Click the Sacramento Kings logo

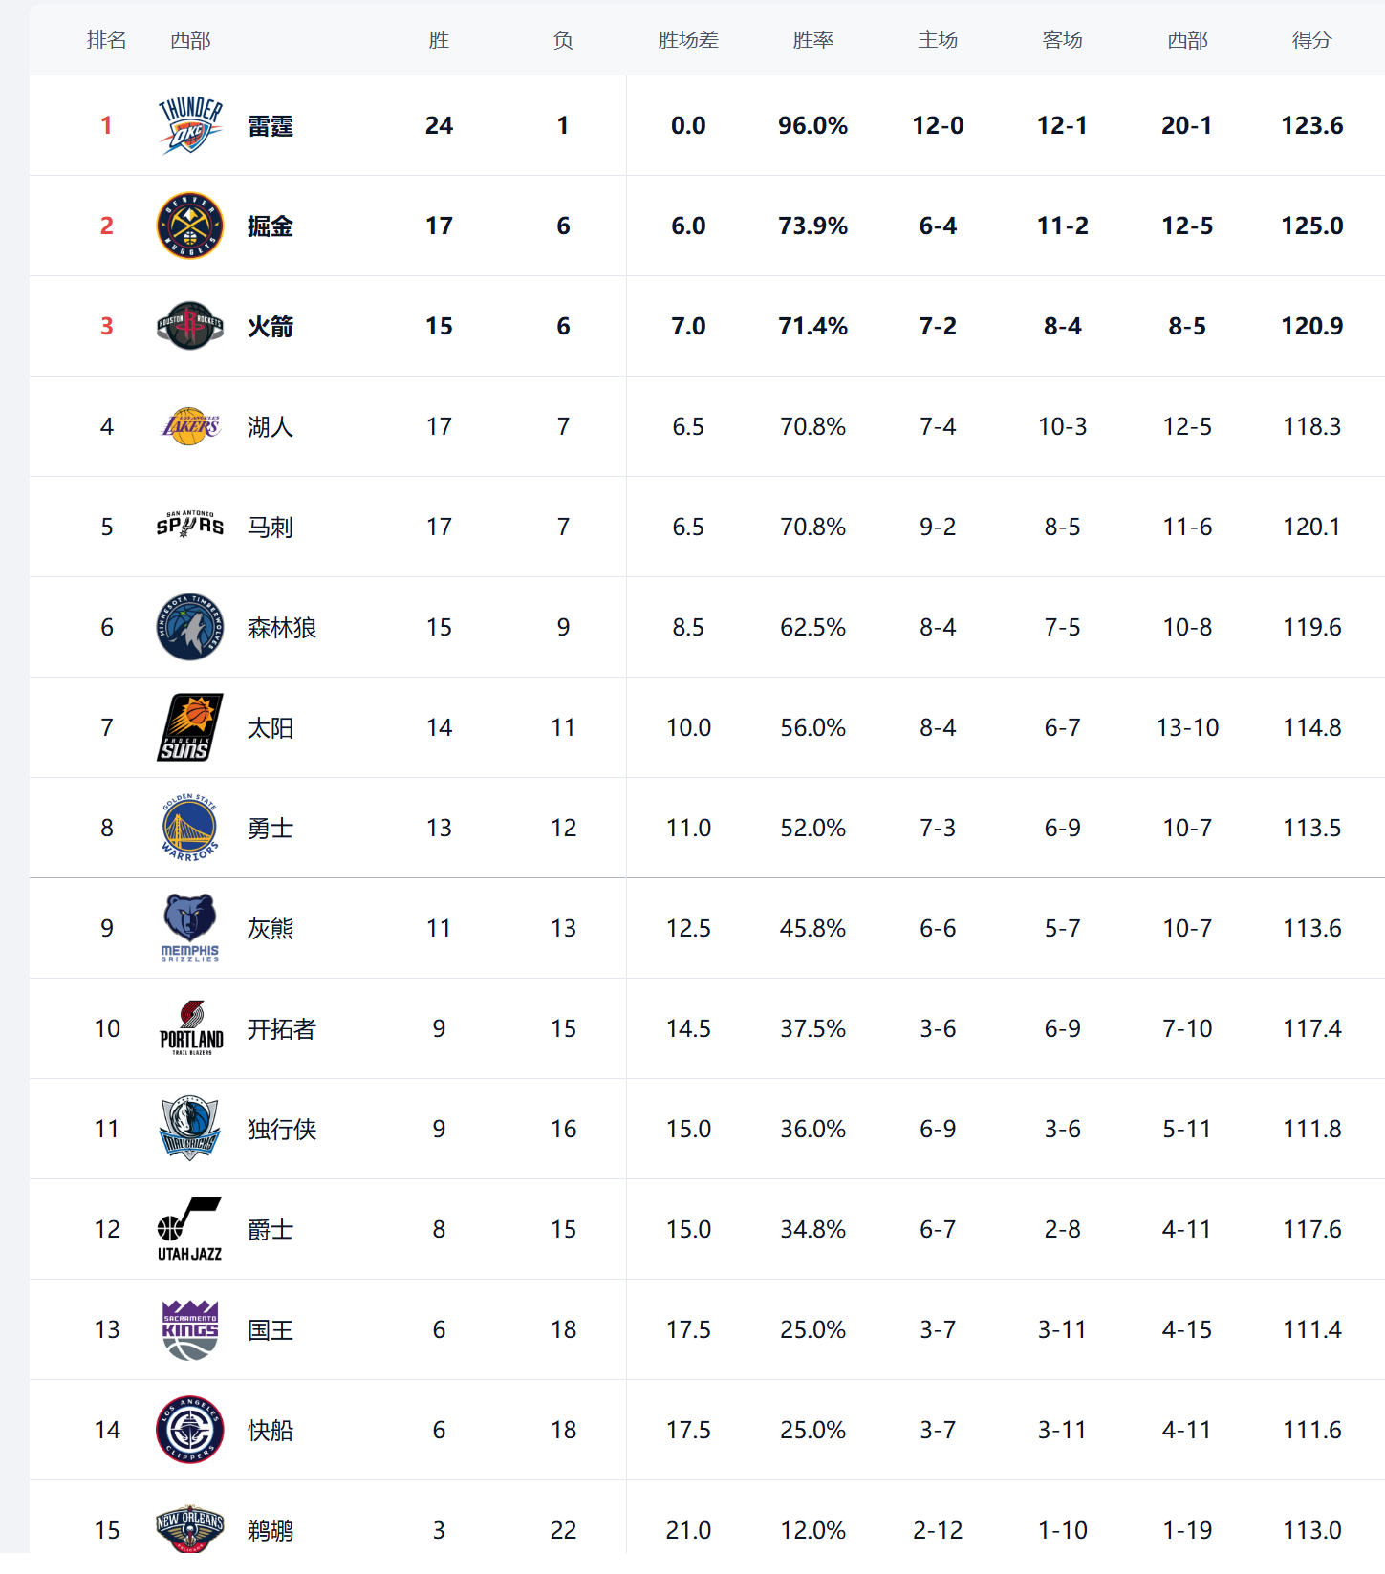(189, 1329)
